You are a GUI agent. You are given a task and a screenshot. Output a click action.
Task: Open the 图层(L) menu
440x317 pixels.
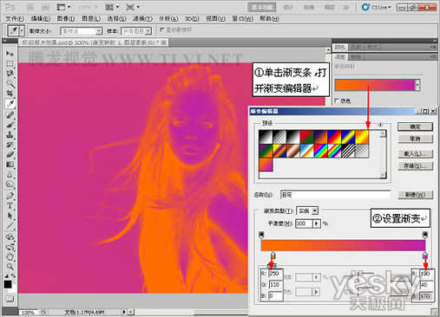[91, 19]
